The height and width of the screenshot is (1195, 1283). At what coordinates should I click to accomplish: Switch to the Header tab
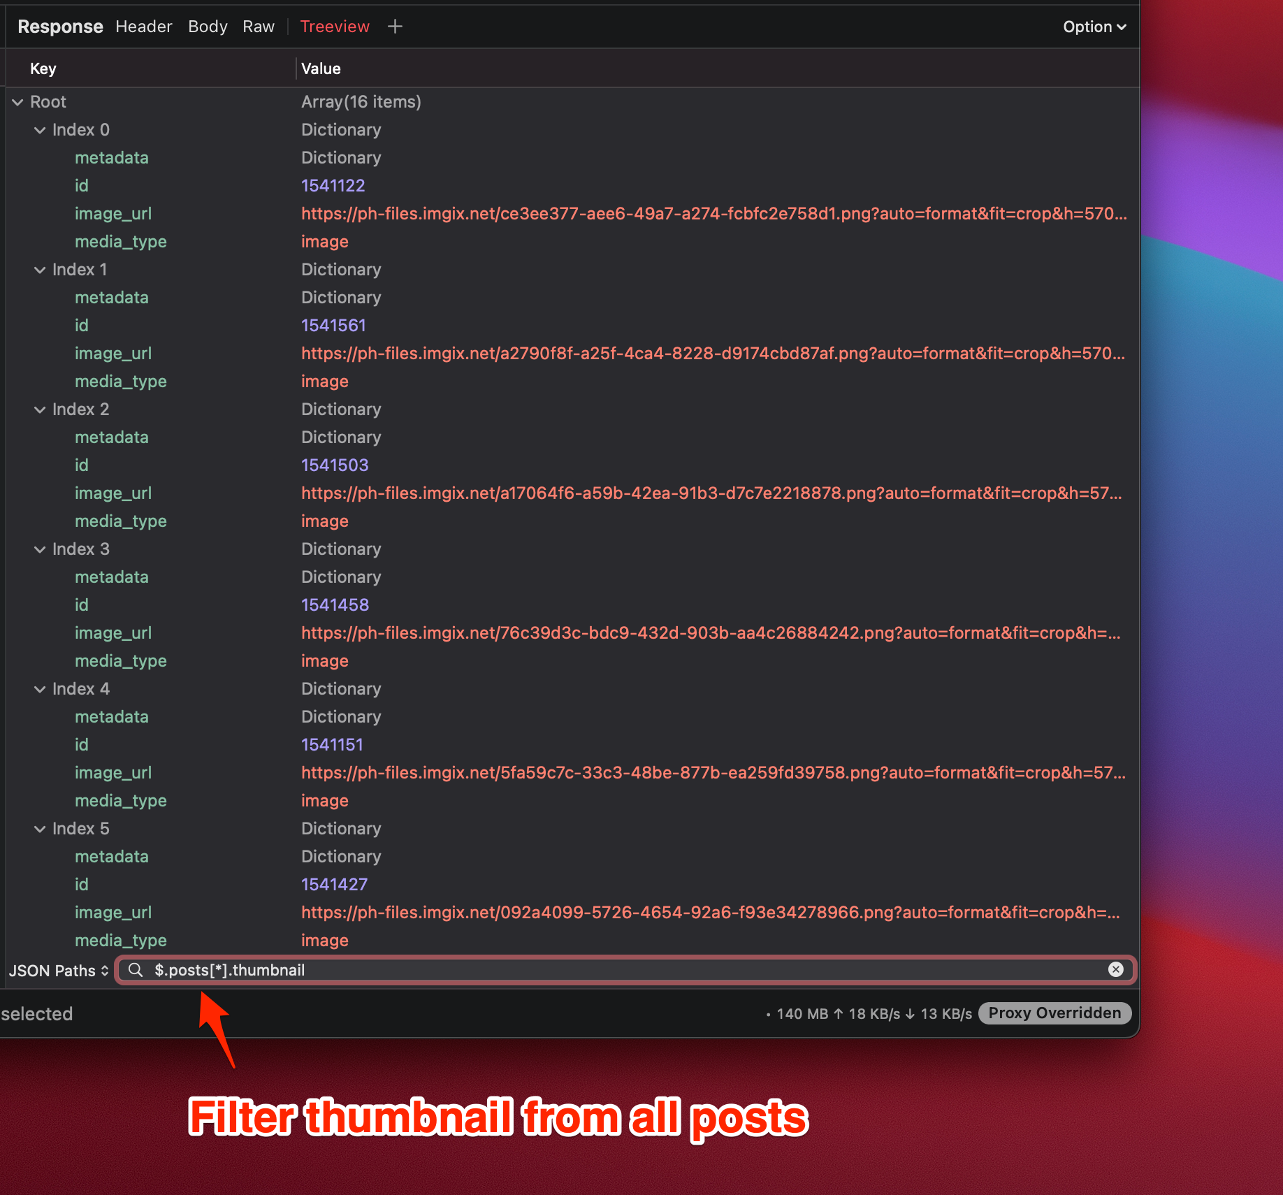coord(143,27)
